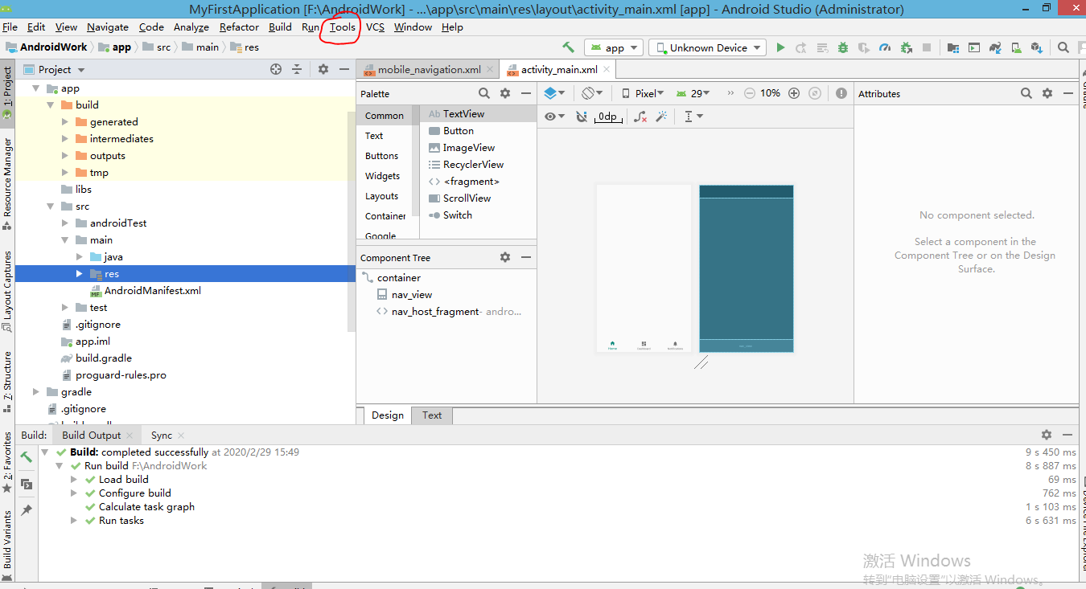The width and height of the screenshot is (1086, 589).
Task: Select Layouts palette category
Action: tap(381, 196)
